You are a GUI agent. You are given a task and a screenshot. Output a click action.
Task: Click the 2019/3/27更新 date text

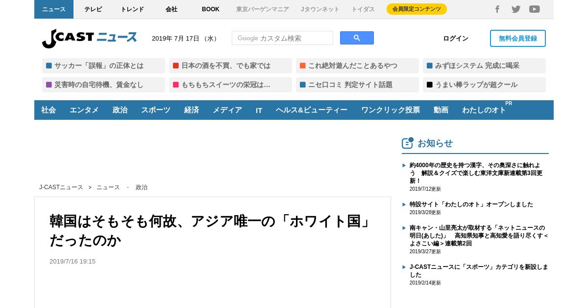[x=425, y=252]
